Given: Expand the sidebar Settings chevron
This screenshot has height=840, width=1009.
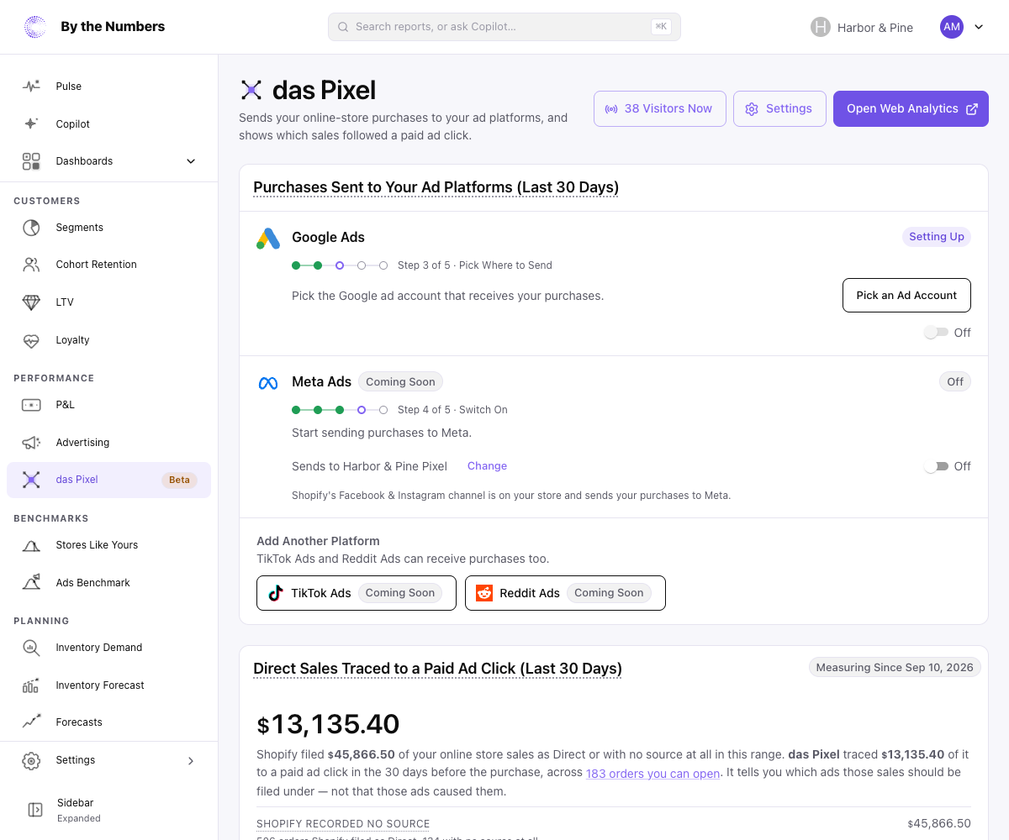Looking at the screenshot, I should pos(191,761).
